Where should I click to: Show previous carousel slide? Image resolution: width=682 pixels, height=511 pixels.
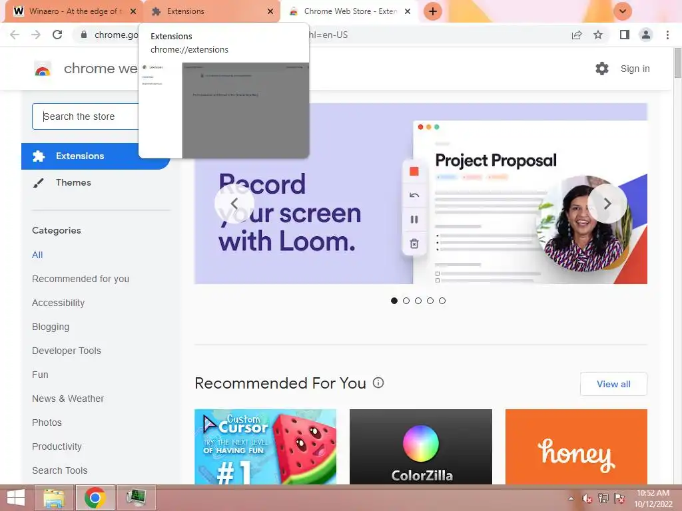[x=234, y=204]
